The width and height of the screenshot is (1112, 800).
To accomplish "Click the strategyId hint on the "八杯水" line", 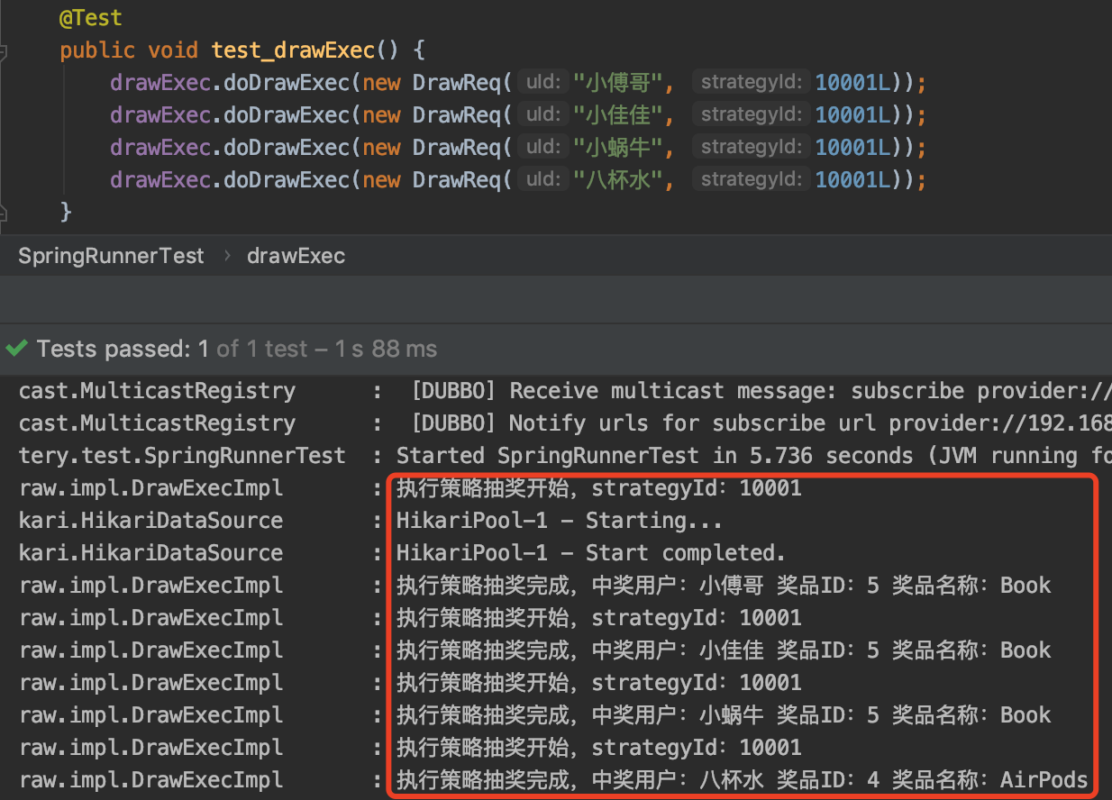I will [752, 180].
